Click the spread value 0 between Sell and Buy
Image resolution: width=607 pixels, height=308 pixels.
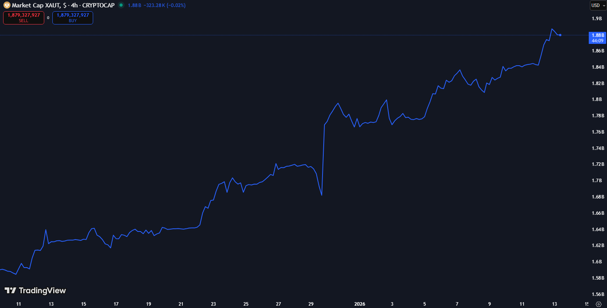[x=48, y=18]
